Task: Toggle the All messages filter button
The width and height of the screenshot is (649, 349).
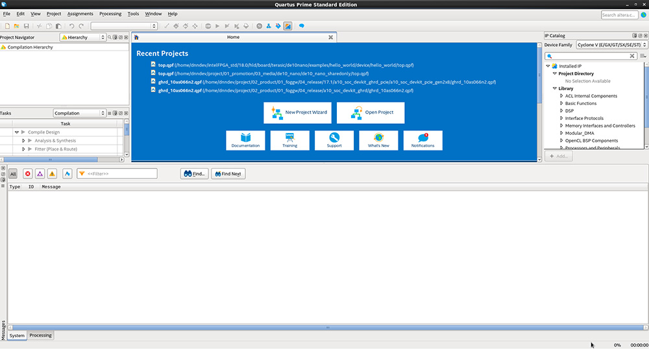Action: 13,174
